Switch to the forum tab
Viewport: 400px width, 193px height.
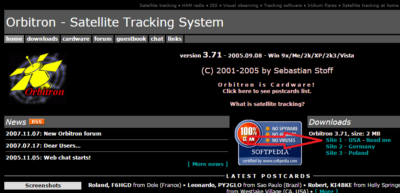tap(103, 39)
